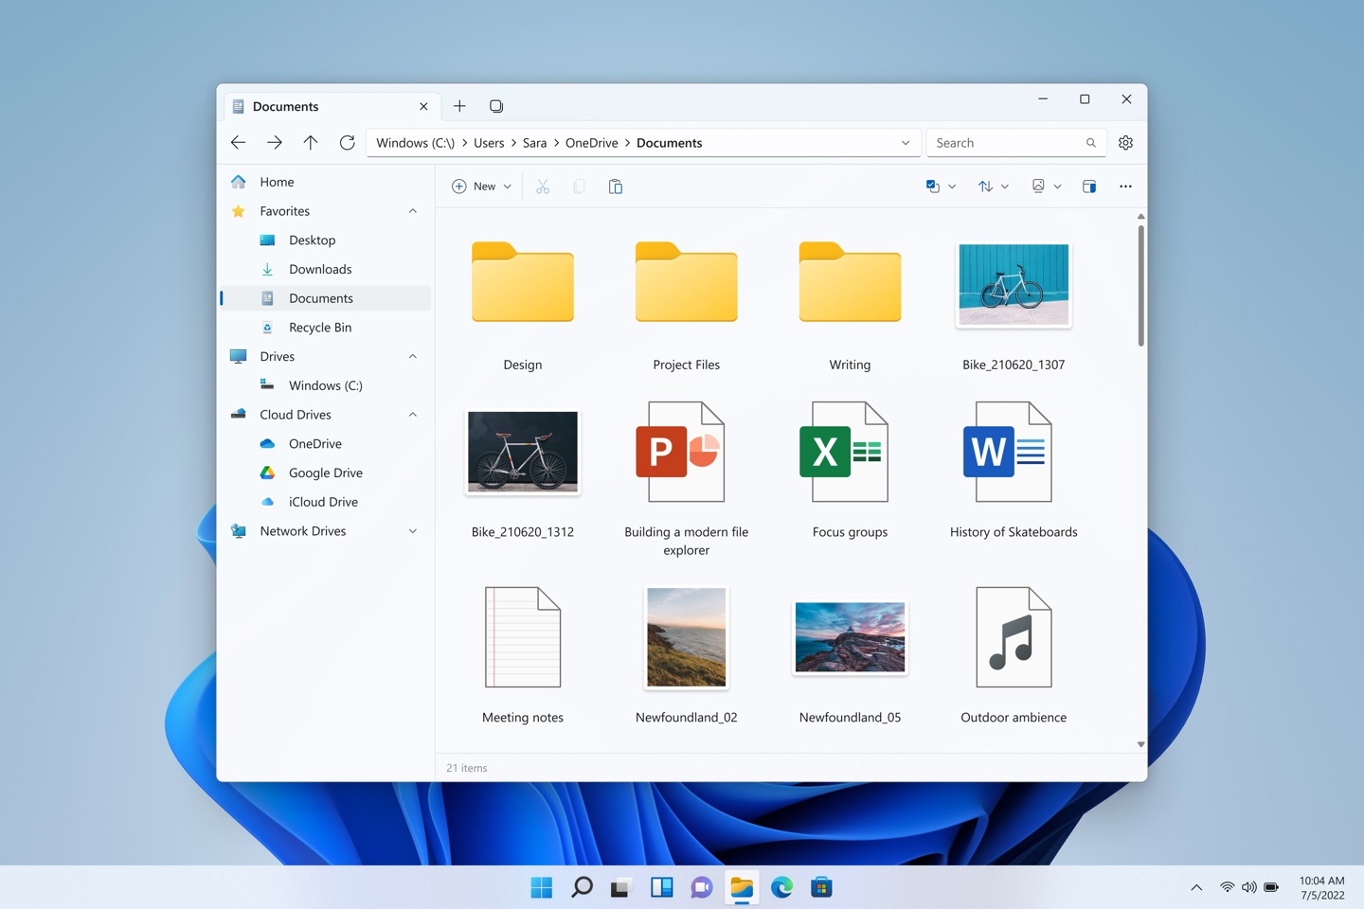Open the address bar history dropdown
This screenshot has width=1364, height=909.
[x=906, y=143]
